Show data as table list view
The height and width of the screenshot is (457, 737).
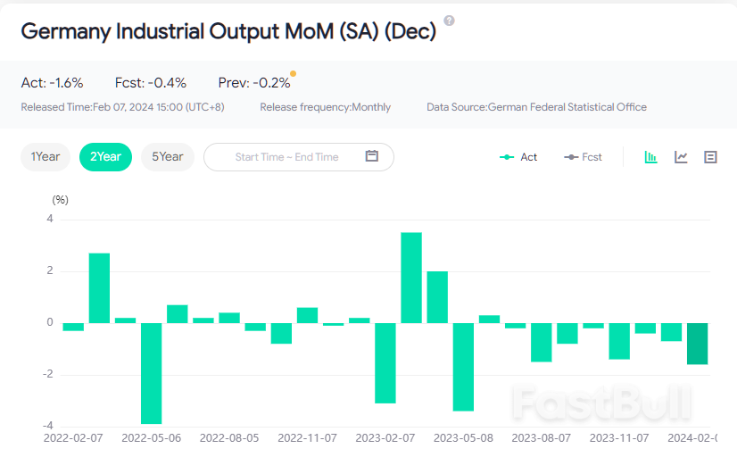click(710, 157)
